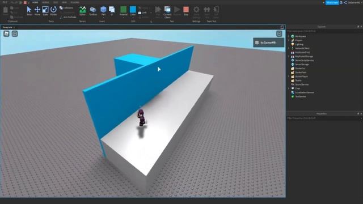Activate the Scale tool
The width and height of the screenshot is (363, 204).
[45, 11]
